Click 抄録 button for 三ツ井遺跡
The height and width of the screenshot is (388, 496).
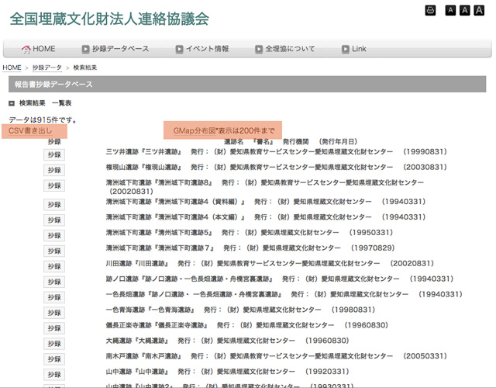(54, 154)
